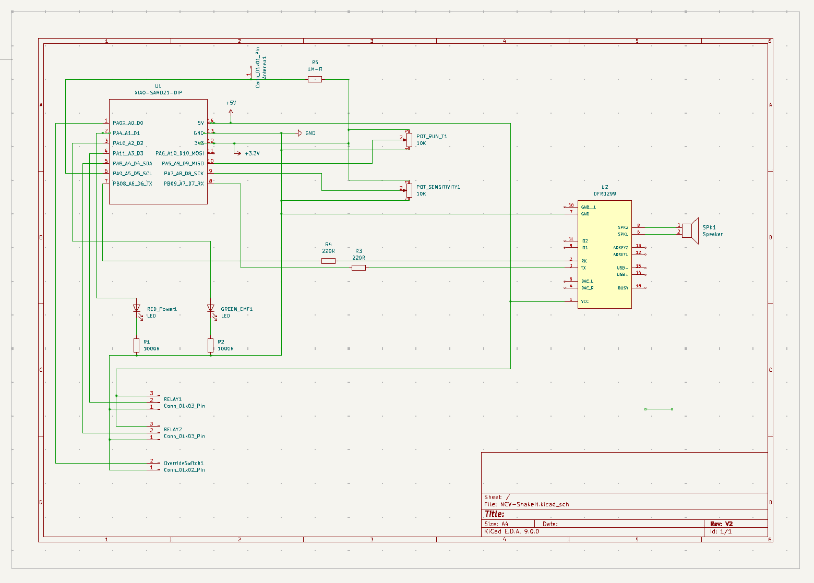The width and height of the screenshot is (814, 583).
Task: Select the R5 resistor symbol
Action: [315, 79]
